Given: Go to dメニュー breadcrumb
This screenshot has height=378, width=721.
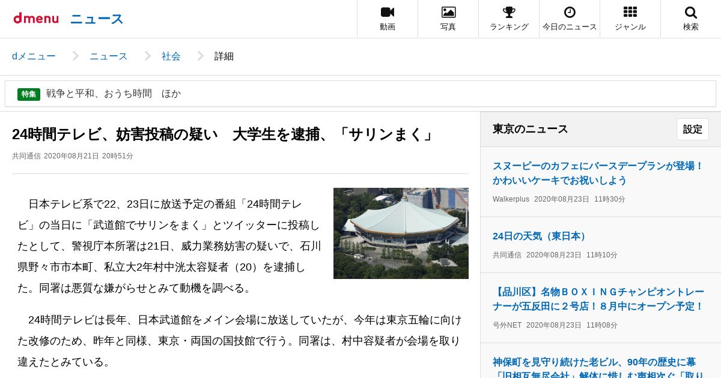Looking at the screenshot, I should click(x=34, y=56).
